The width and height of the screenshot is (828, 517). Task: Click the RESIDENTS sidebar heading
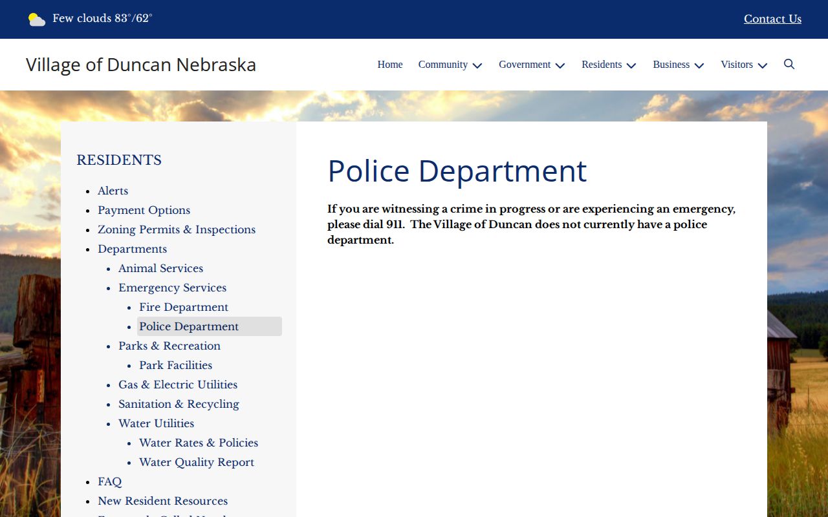coord(119,160)
